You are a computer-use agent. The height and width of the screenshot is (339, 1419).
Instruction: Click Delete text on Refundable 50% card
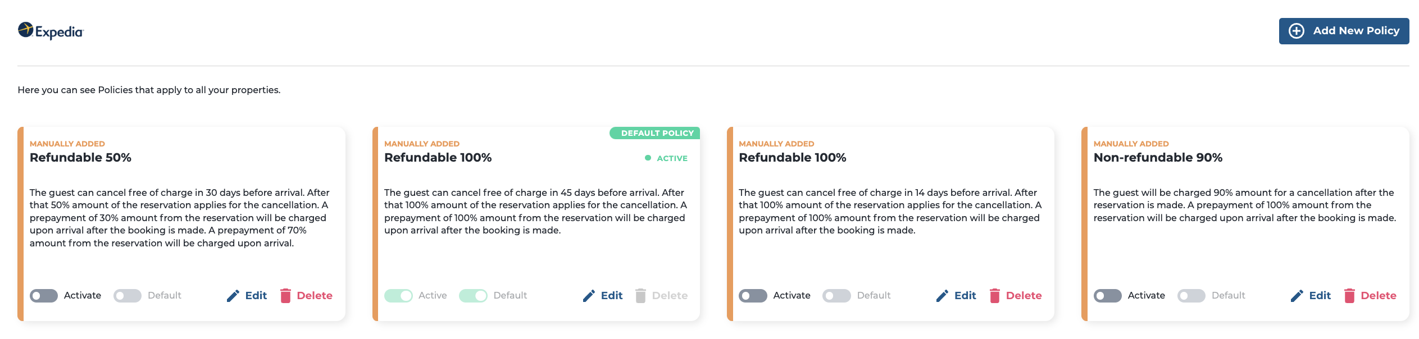click(315, 296)
